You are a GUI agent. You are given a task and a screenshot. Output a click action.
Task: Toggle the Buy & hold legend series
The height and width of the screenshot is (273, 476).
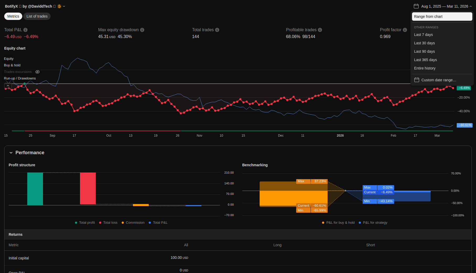coord(12,65)
